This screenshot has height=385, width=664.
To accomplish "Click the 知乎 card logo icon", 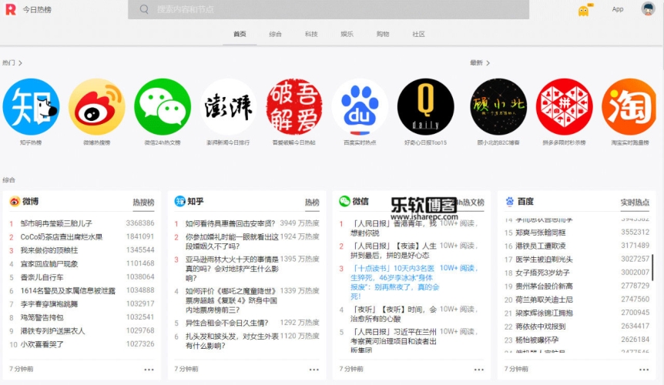I will click(179, 202).
